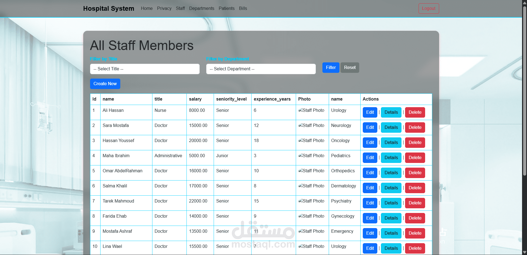Image resolution: width=527 pixels, height=255 pixels.
Task: Open the Select Title filter dropdown
Action: 145,69
